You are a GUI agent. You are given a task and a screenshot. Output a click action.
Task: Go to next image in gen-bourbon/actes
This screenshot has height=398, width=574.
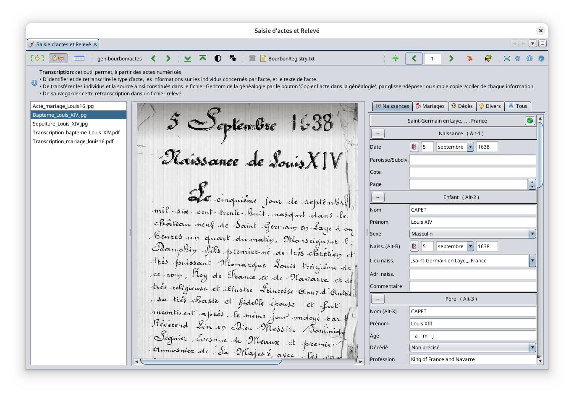[x=168, y=58]
